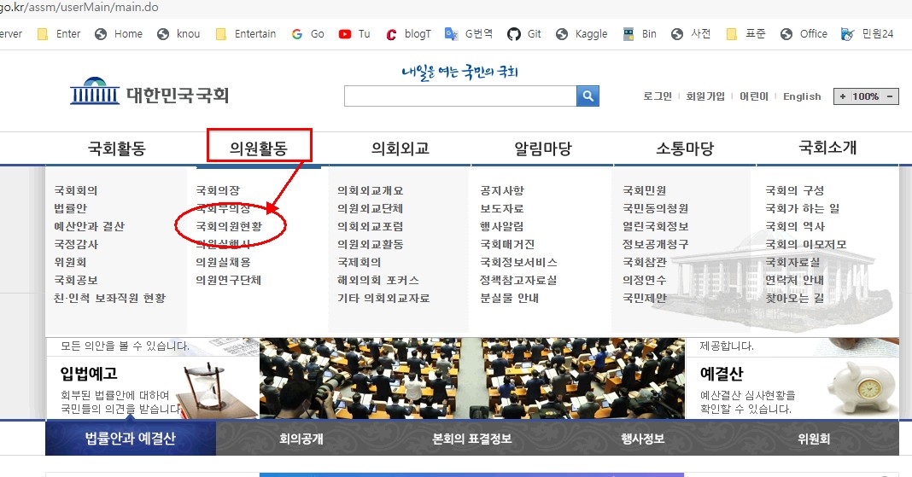Screen dimensions: 912x477
Task: Click the 회원가입 link
Action: point(705,96)
